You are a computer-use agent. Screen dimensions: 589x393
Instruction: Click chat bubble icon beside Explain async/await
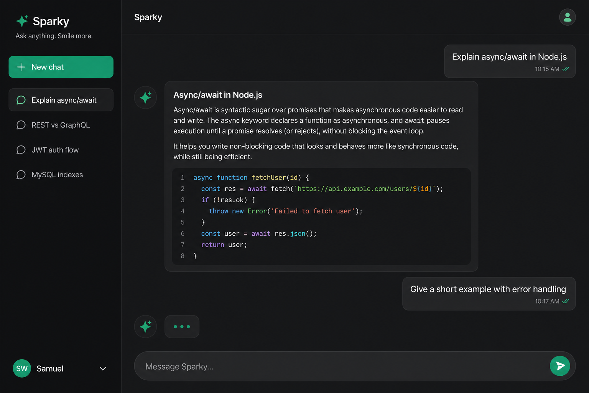(21, 100)
